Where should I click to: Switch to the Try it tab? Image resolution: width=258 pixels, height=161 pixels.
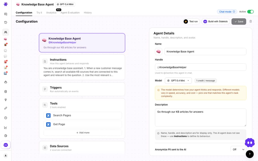click(39, 13)
